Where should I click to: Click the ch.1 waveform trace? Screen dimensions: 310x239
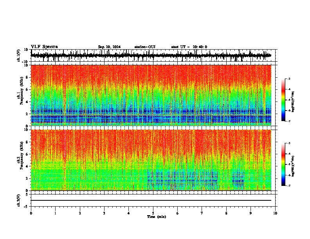point(151,55)
